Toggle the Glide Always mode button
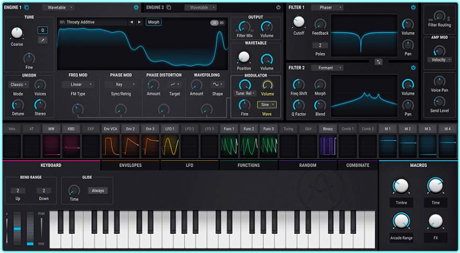This screenshot has width=460, height=253. click(x=97, y=190)
